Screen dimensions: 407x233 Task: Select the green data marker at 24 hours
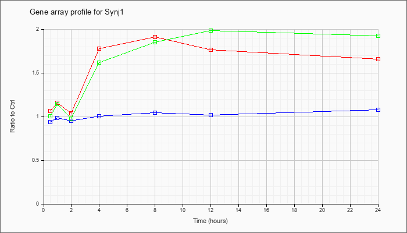pos(379,36)
